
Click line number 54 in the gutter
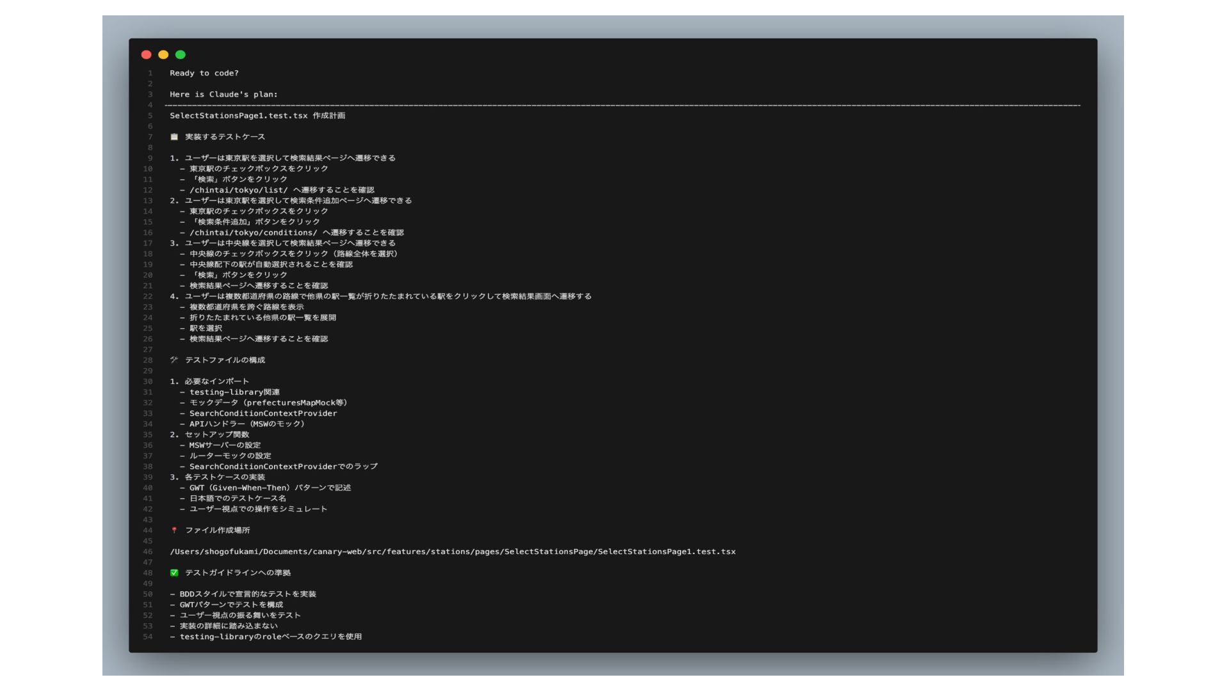click(x=148, y=637)
